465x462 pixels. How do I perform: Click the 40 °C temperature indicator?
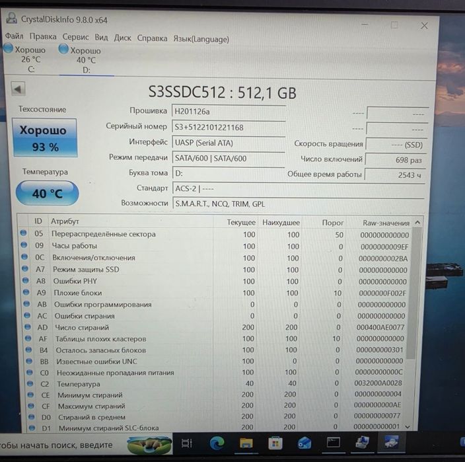click(47, 193)
